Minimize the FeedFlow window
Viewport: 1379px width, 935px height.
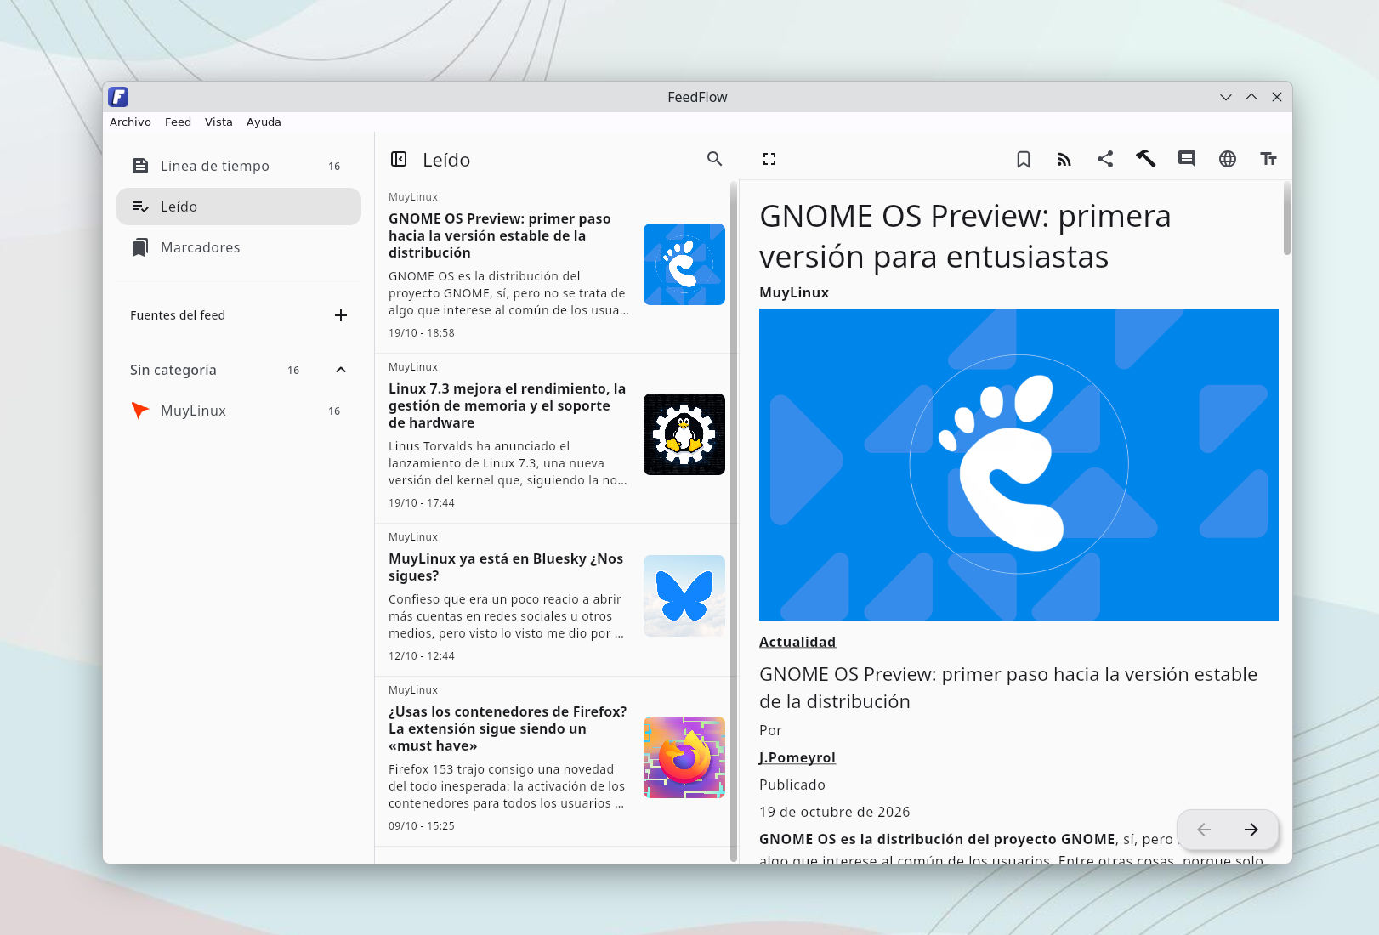[x=1226, y=97]
